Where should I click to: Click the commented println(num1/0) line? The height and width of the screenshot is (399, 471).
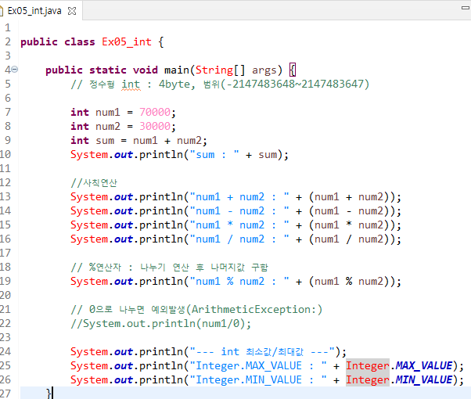[x=160, y=324]
